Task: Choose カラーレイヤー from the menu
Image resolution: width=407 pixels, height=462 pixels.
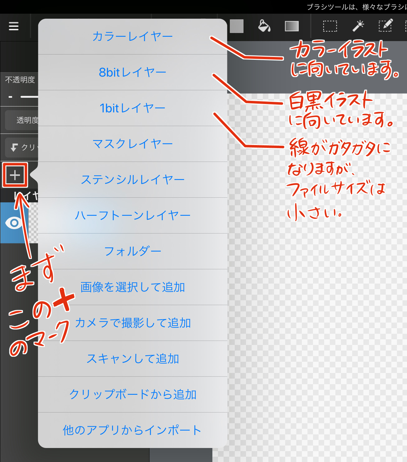Action: [133, 37]
